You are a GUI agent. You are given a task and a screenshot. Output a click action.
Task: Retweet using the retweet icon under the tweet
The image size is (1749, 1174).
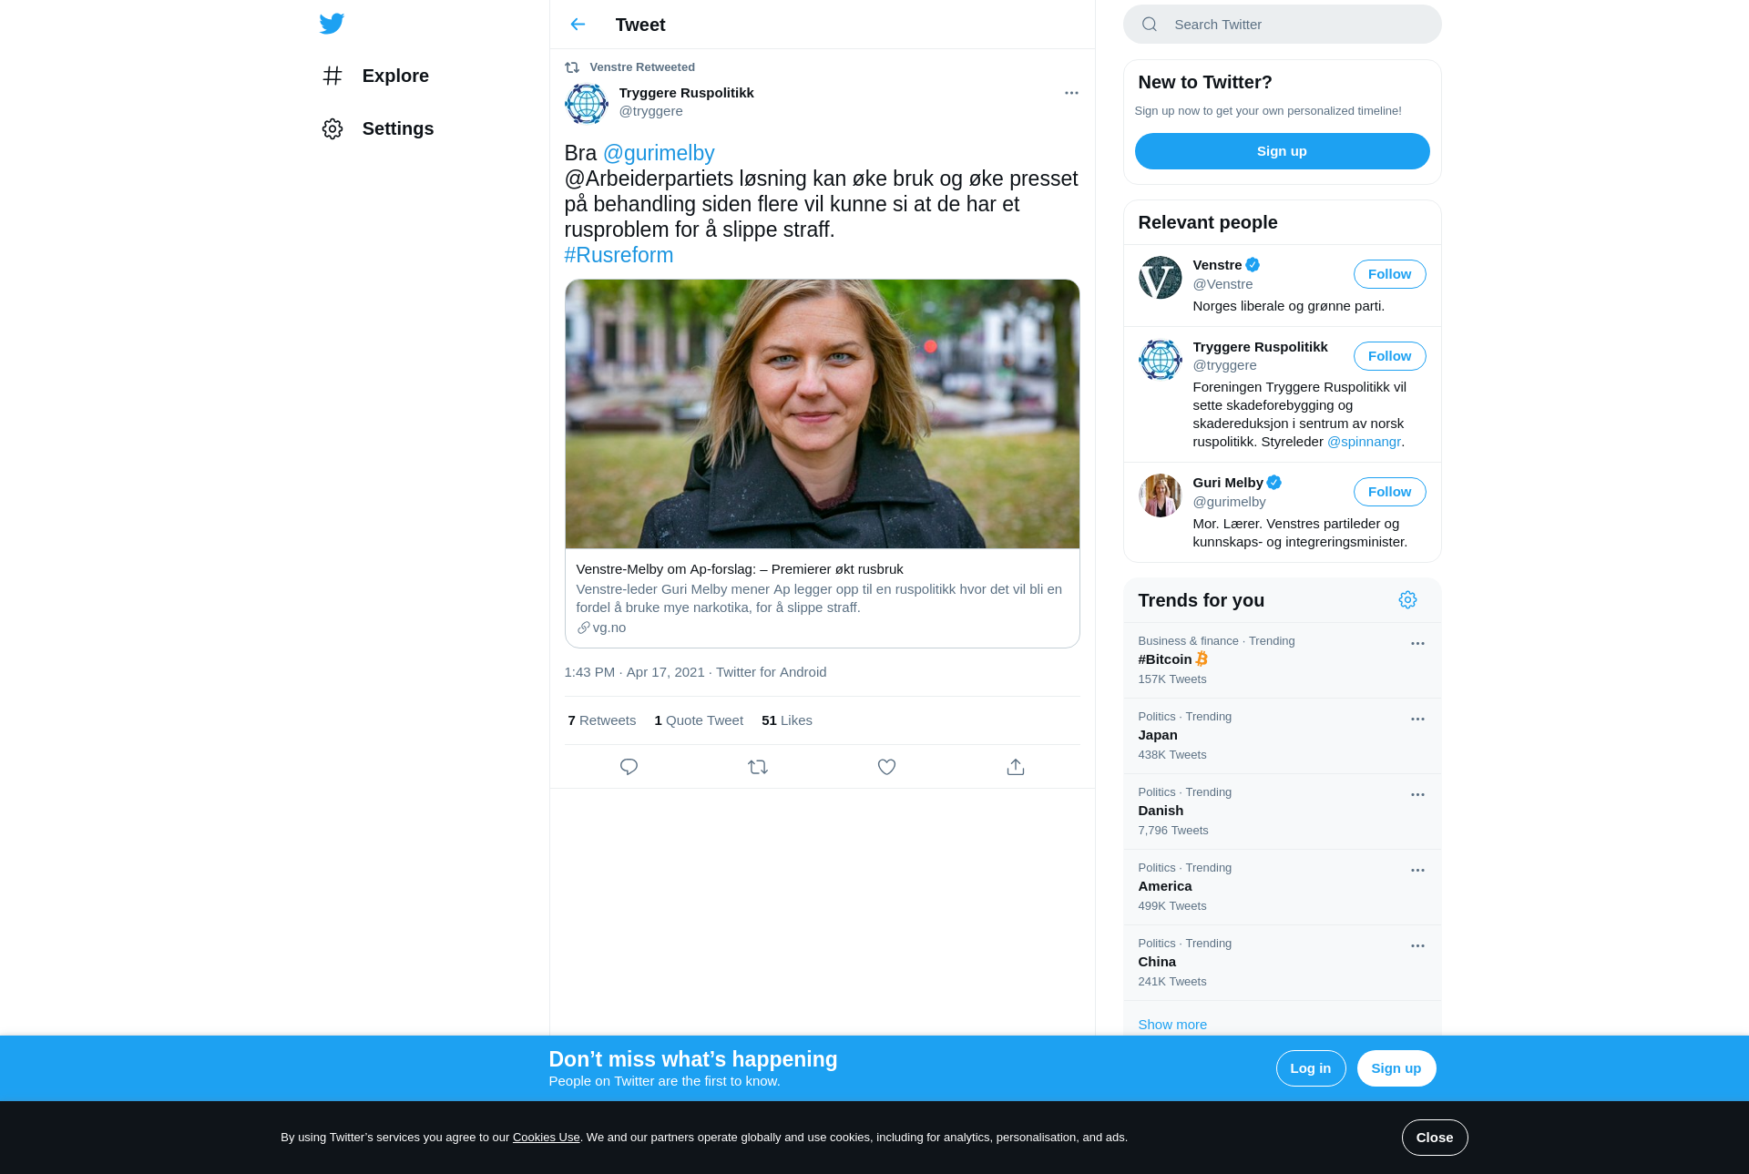(x=758, y=767)
